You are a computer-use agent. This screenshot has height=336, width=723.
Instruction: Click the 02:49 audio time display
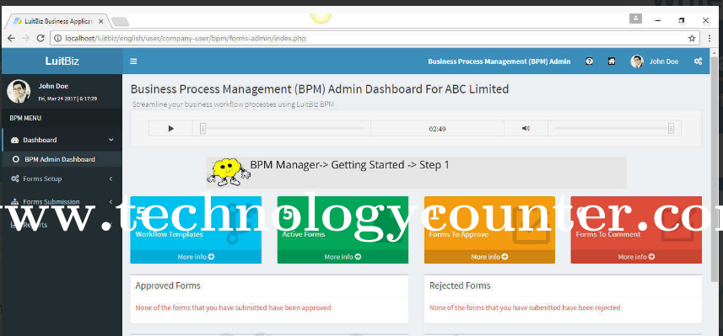437,129
